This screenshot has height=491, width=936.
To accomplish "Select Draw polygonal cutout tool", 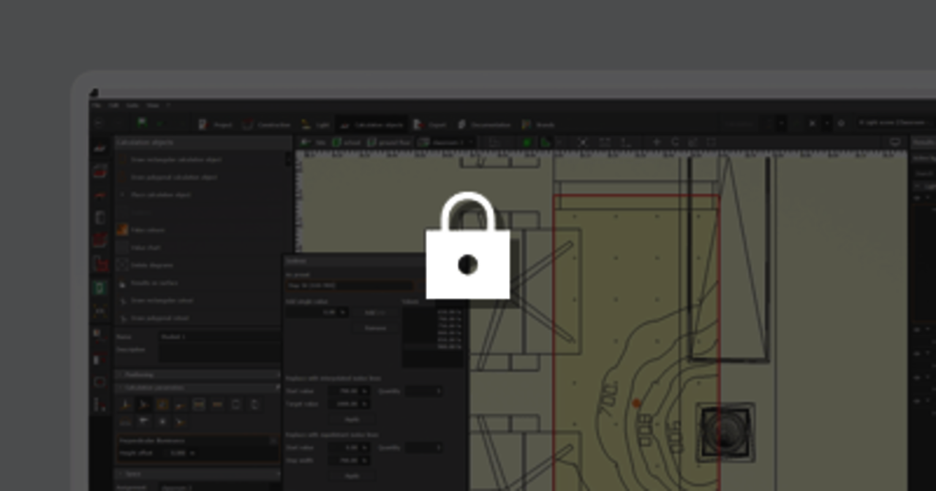I will pyautogui.click(x=159, y=319).
